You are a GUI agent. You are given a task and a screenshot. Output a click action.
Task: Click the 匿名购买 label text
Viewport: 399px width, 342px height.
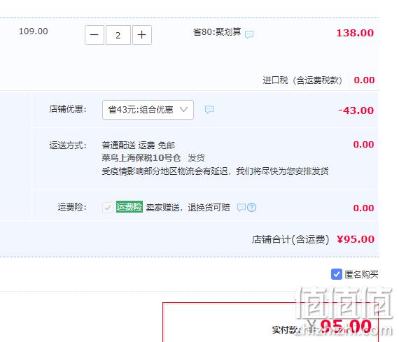coord(361,274)
